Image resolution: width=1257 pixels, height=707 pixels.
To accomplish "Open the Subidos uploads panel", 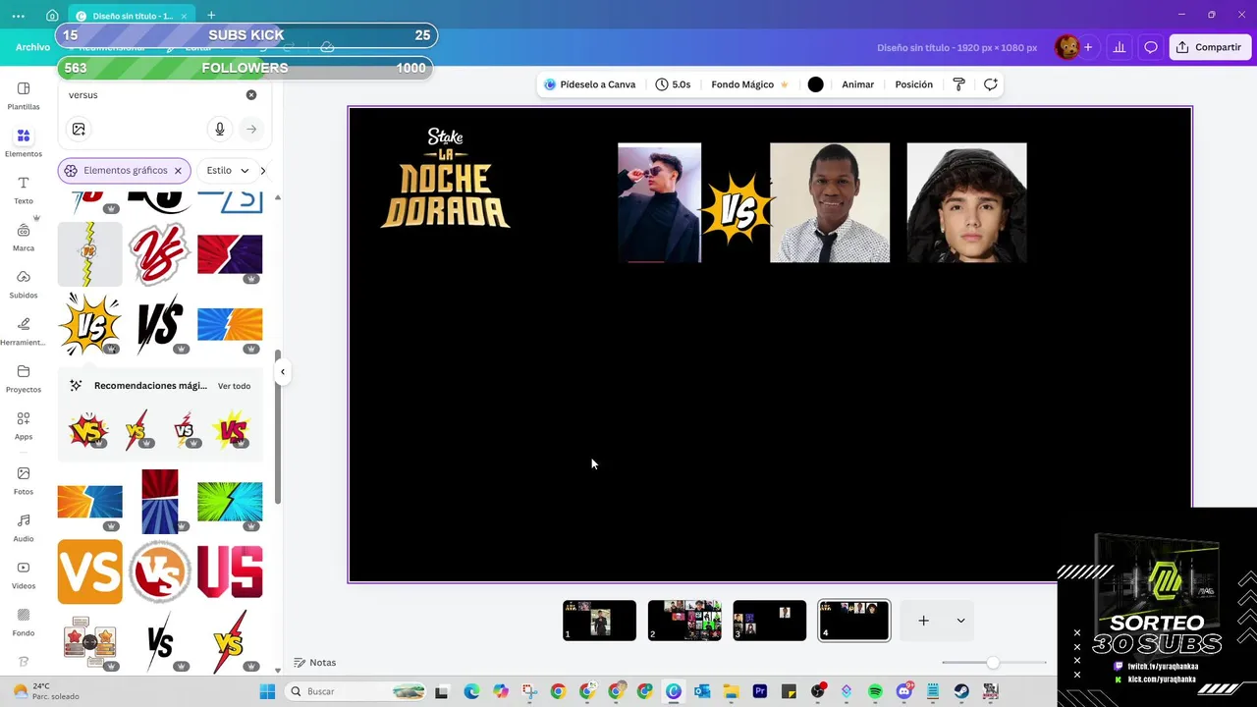I will 24,284.
